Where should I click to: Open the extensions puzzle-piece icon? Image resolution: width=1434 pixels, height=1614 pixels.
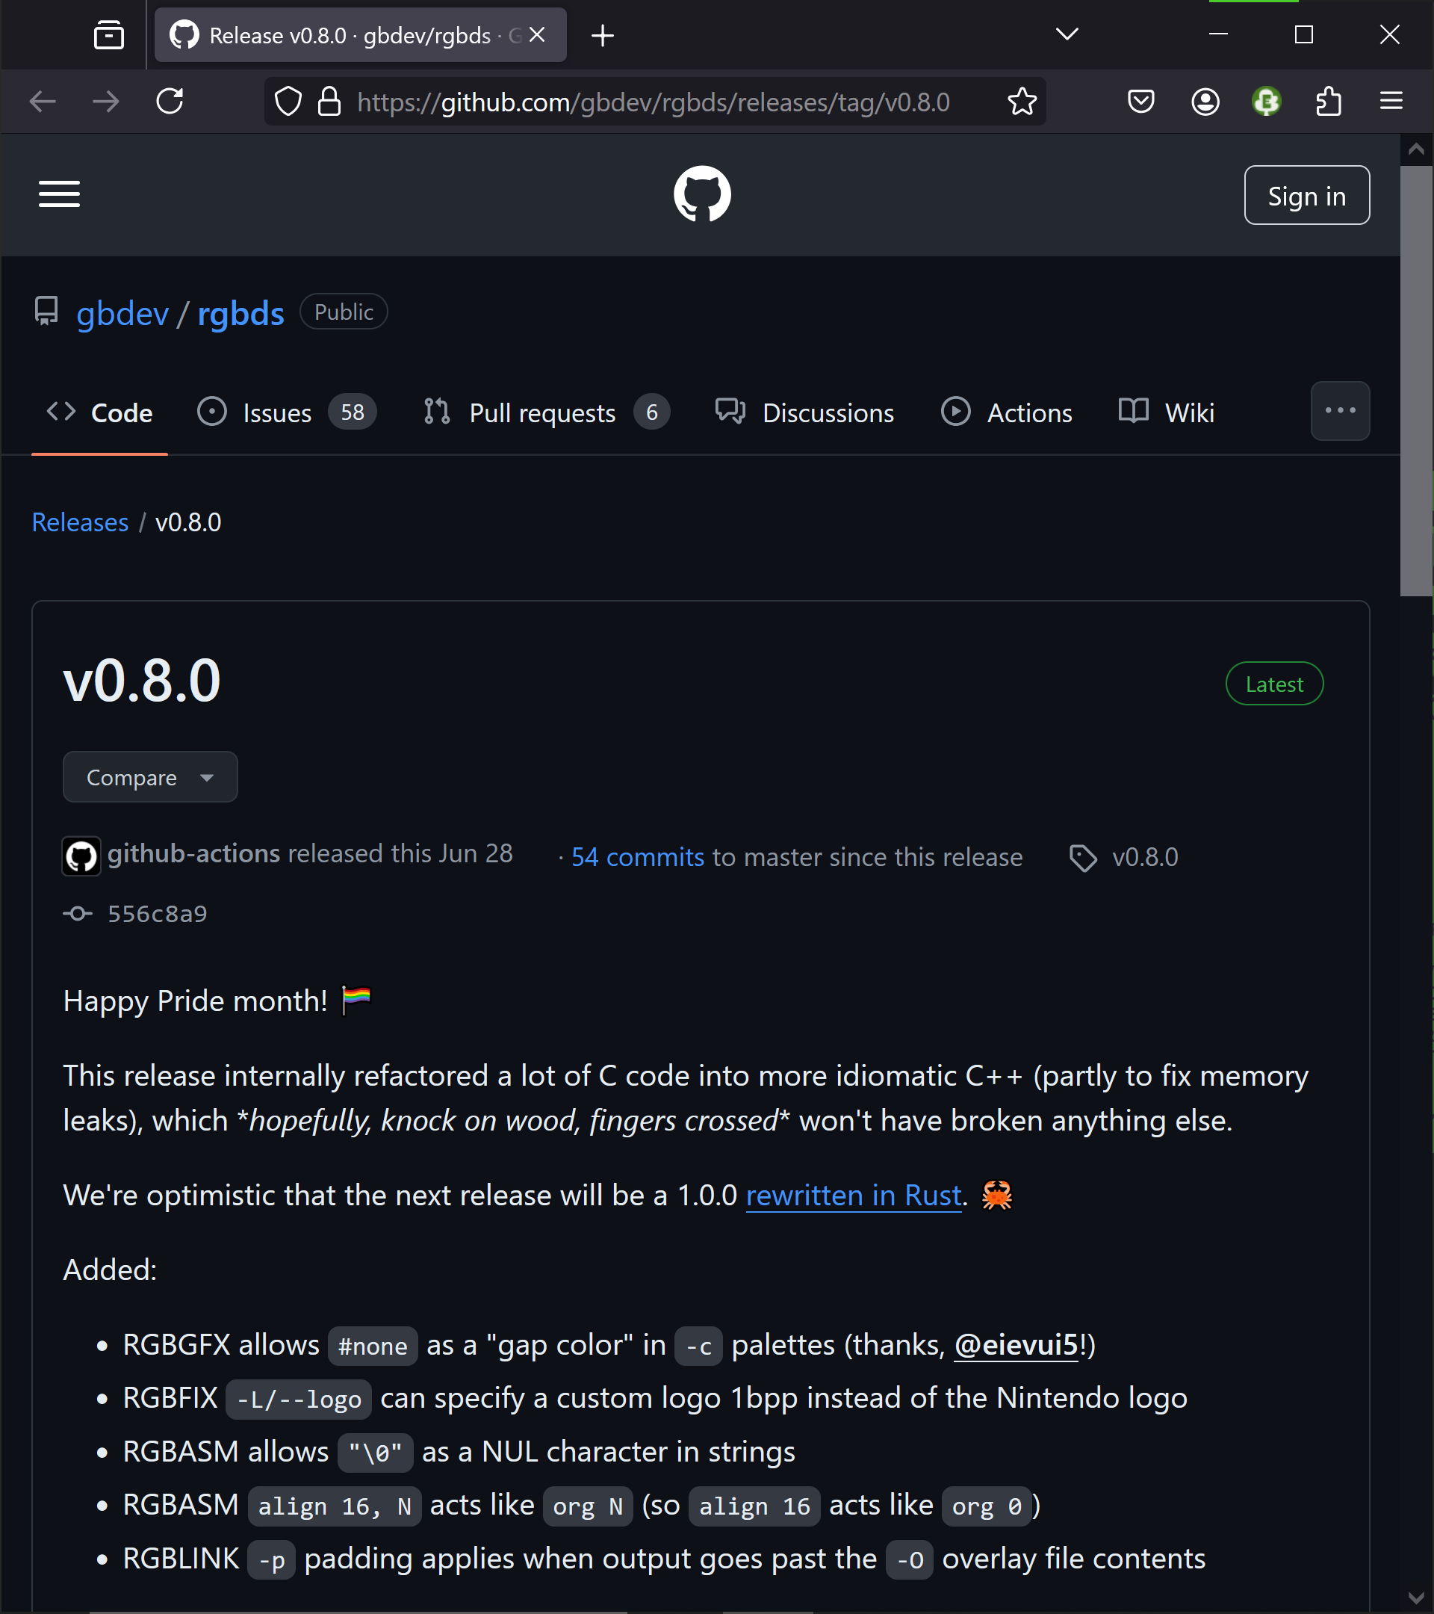click(1329, 102)
